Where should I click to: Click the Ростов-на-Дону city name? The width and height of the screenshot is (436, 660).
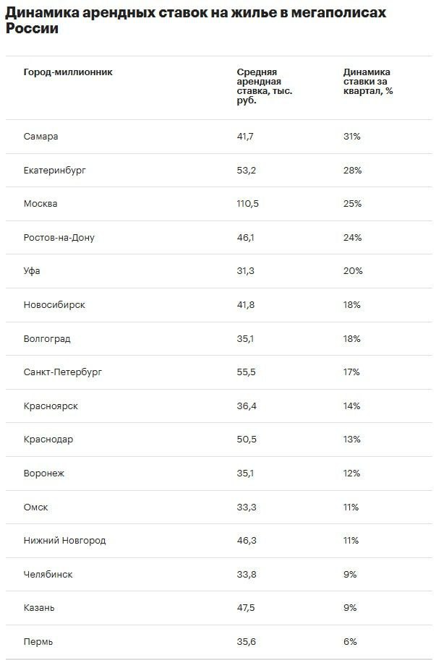coord(59,237)
